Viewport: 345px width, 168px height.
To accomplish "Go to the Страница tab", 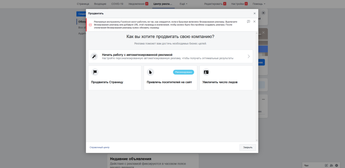I will pos(83,4).
